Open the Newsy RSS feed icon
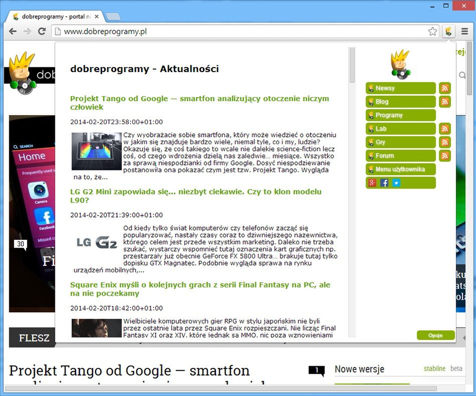 (x=445, y=88)
